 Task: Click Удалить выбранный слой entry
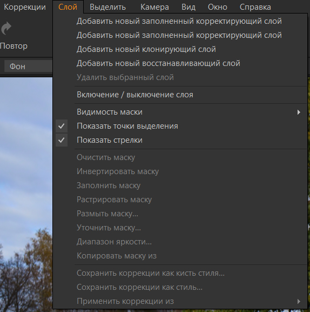[180, 77]
